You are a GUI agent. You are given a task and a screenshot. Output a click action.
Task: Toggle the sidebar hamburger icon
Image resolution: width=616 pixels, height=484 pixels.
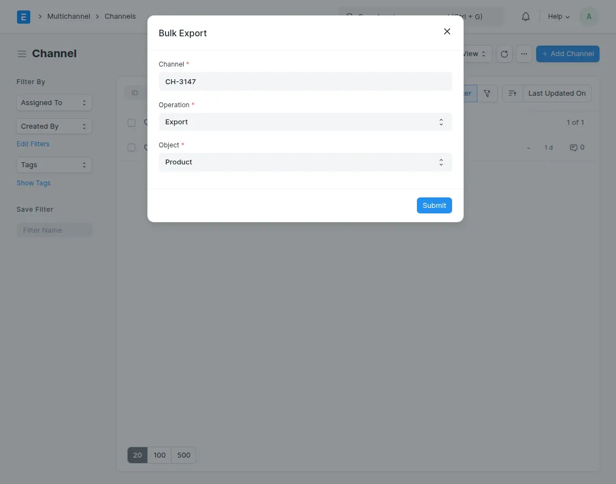(22, 54)
